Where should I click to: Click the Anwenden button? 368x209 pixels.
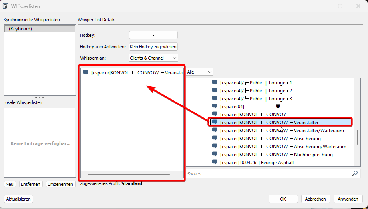click(x=348, y=199)
